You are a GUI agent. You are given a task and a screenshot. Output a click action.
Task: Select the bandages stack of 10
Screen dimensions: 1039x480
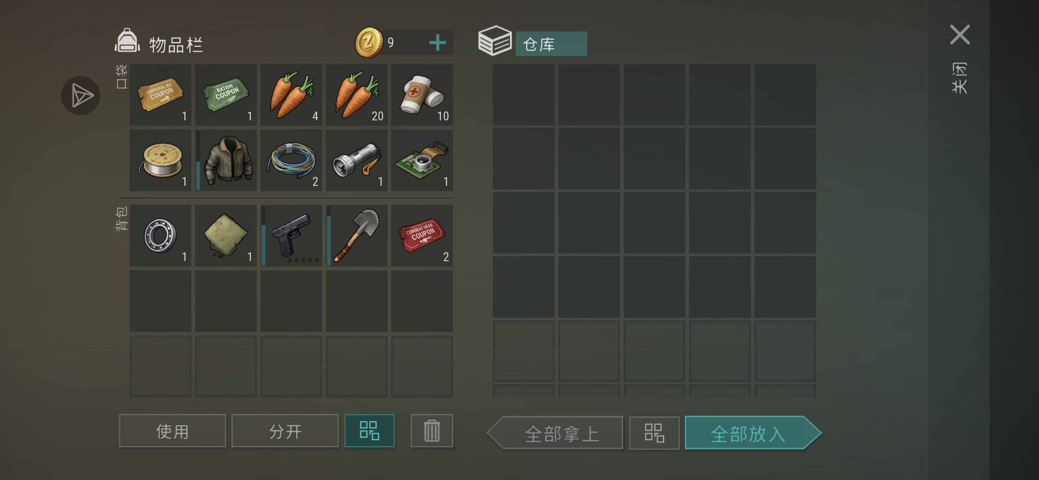click(x=422, y=94)
